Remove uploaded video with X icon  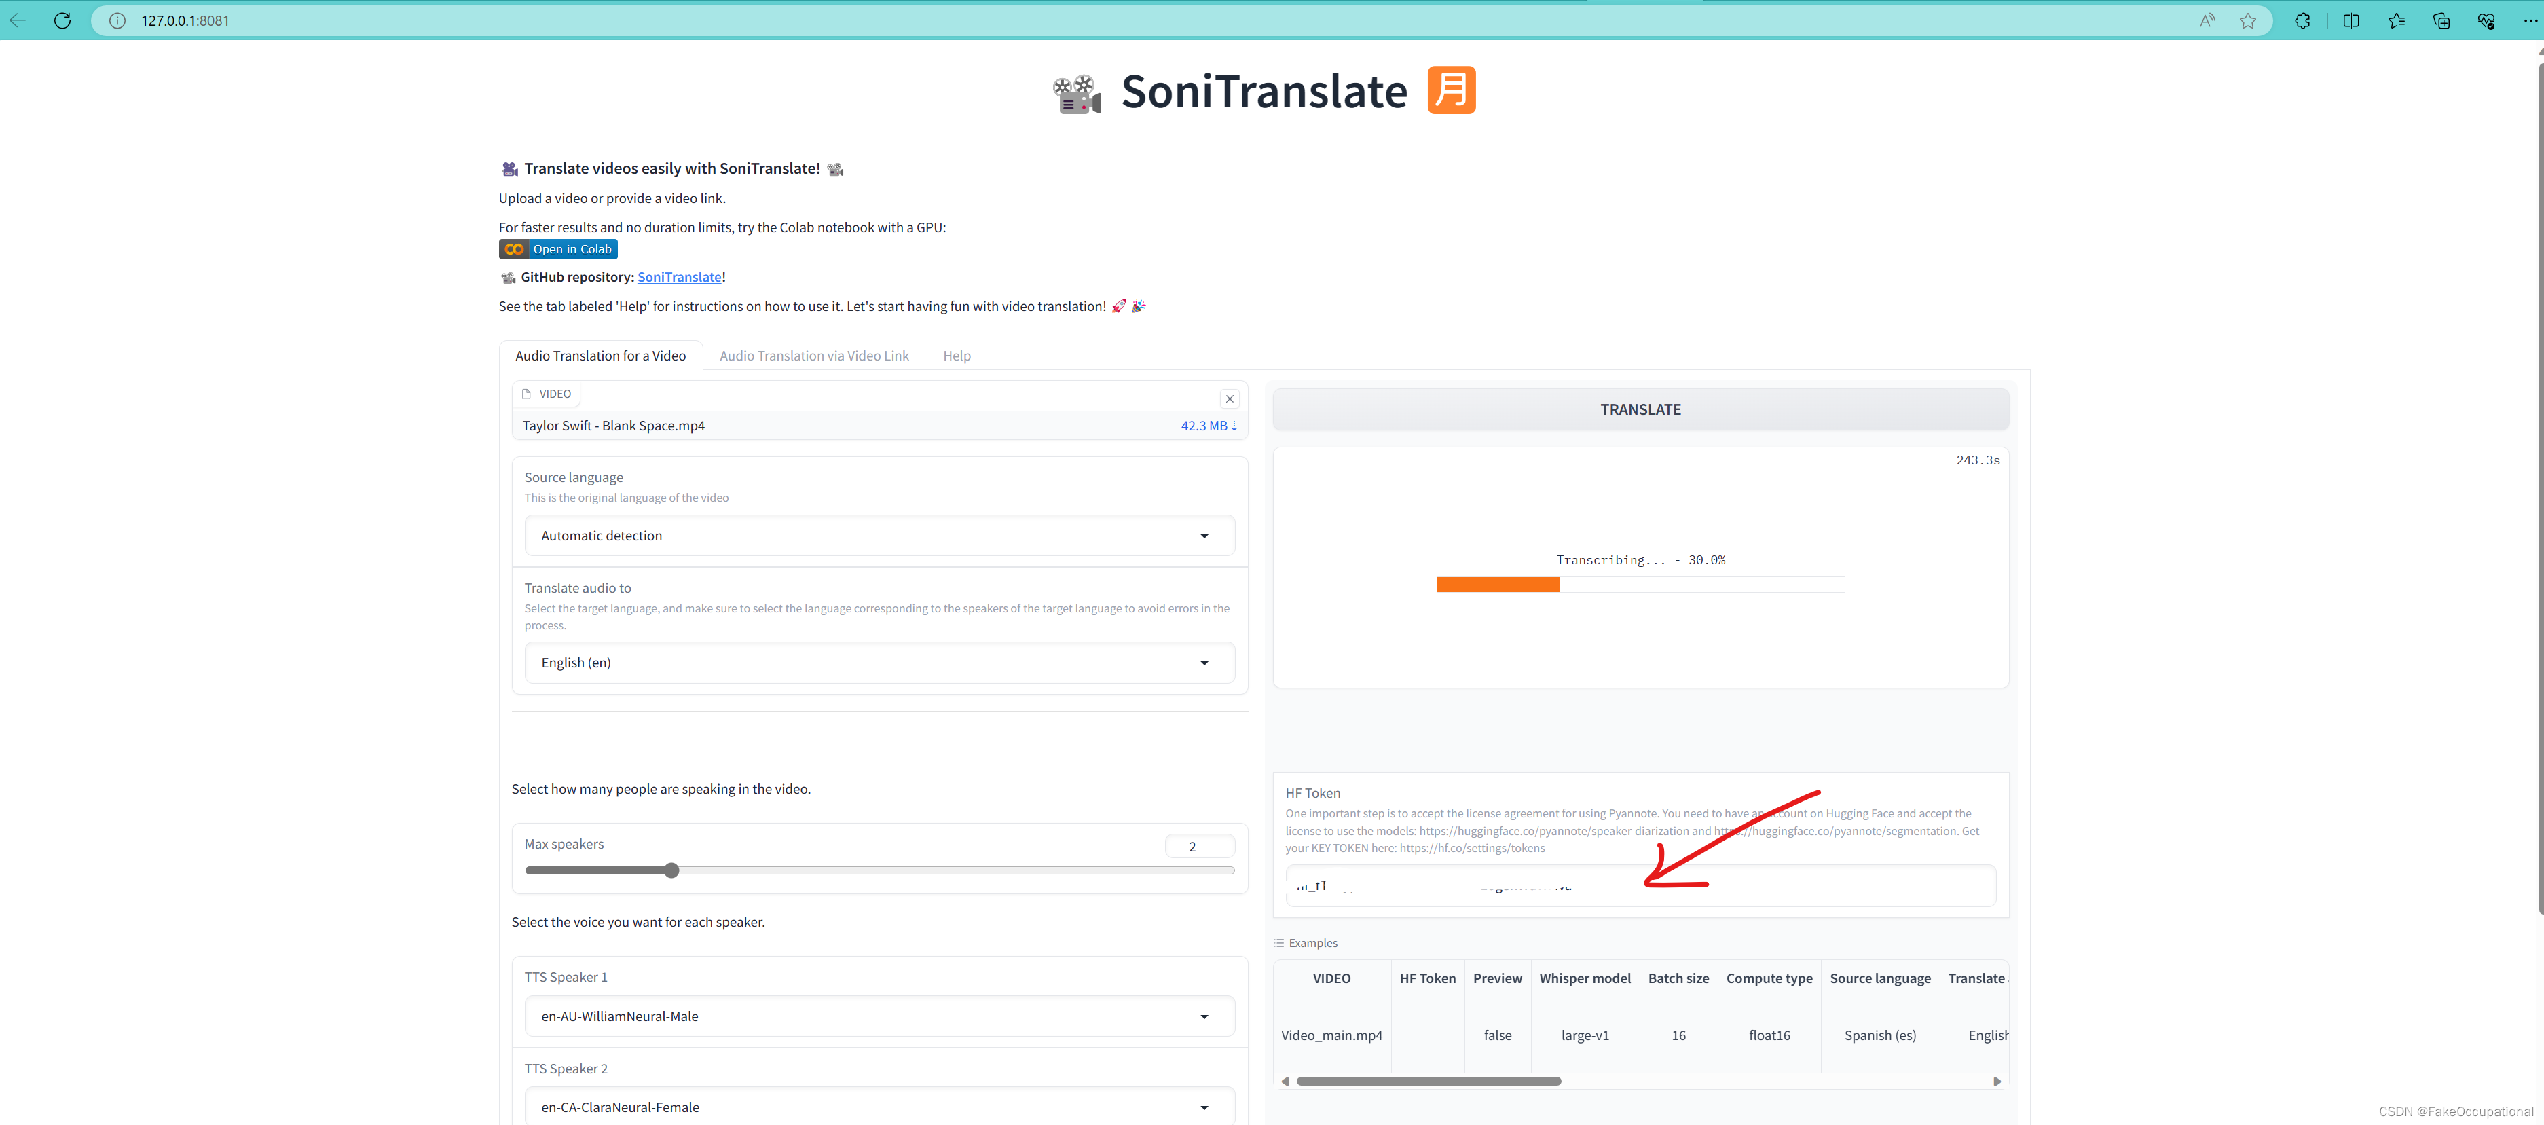1228,399
